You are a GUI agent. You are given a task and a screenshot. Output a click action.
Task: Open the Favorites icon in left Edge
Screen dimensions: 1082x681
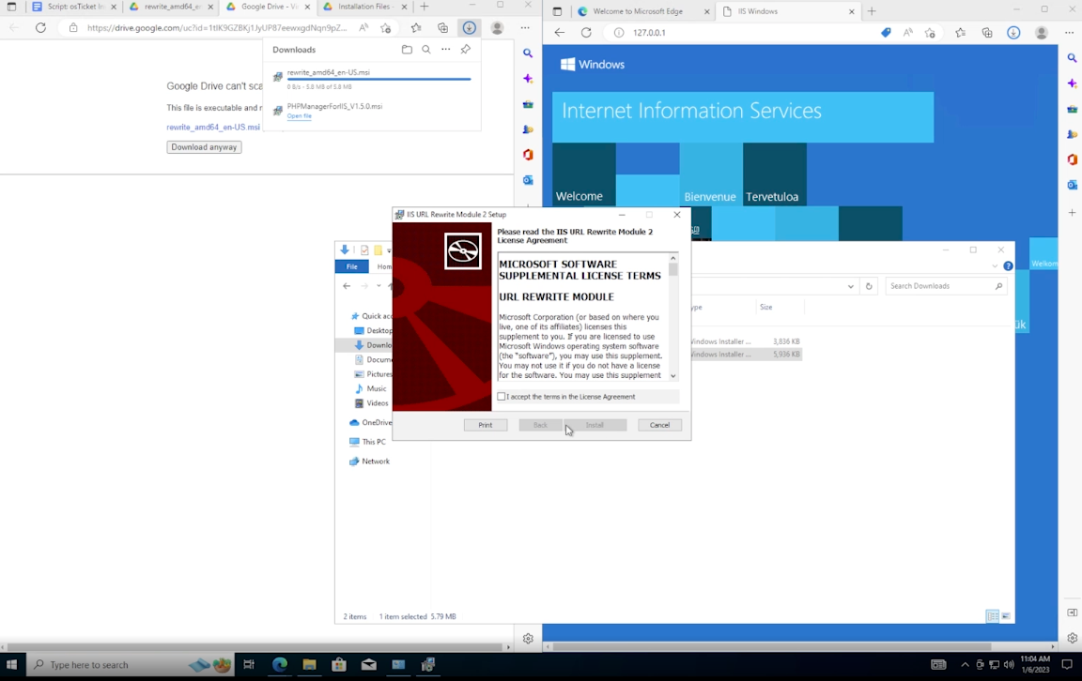416,27
